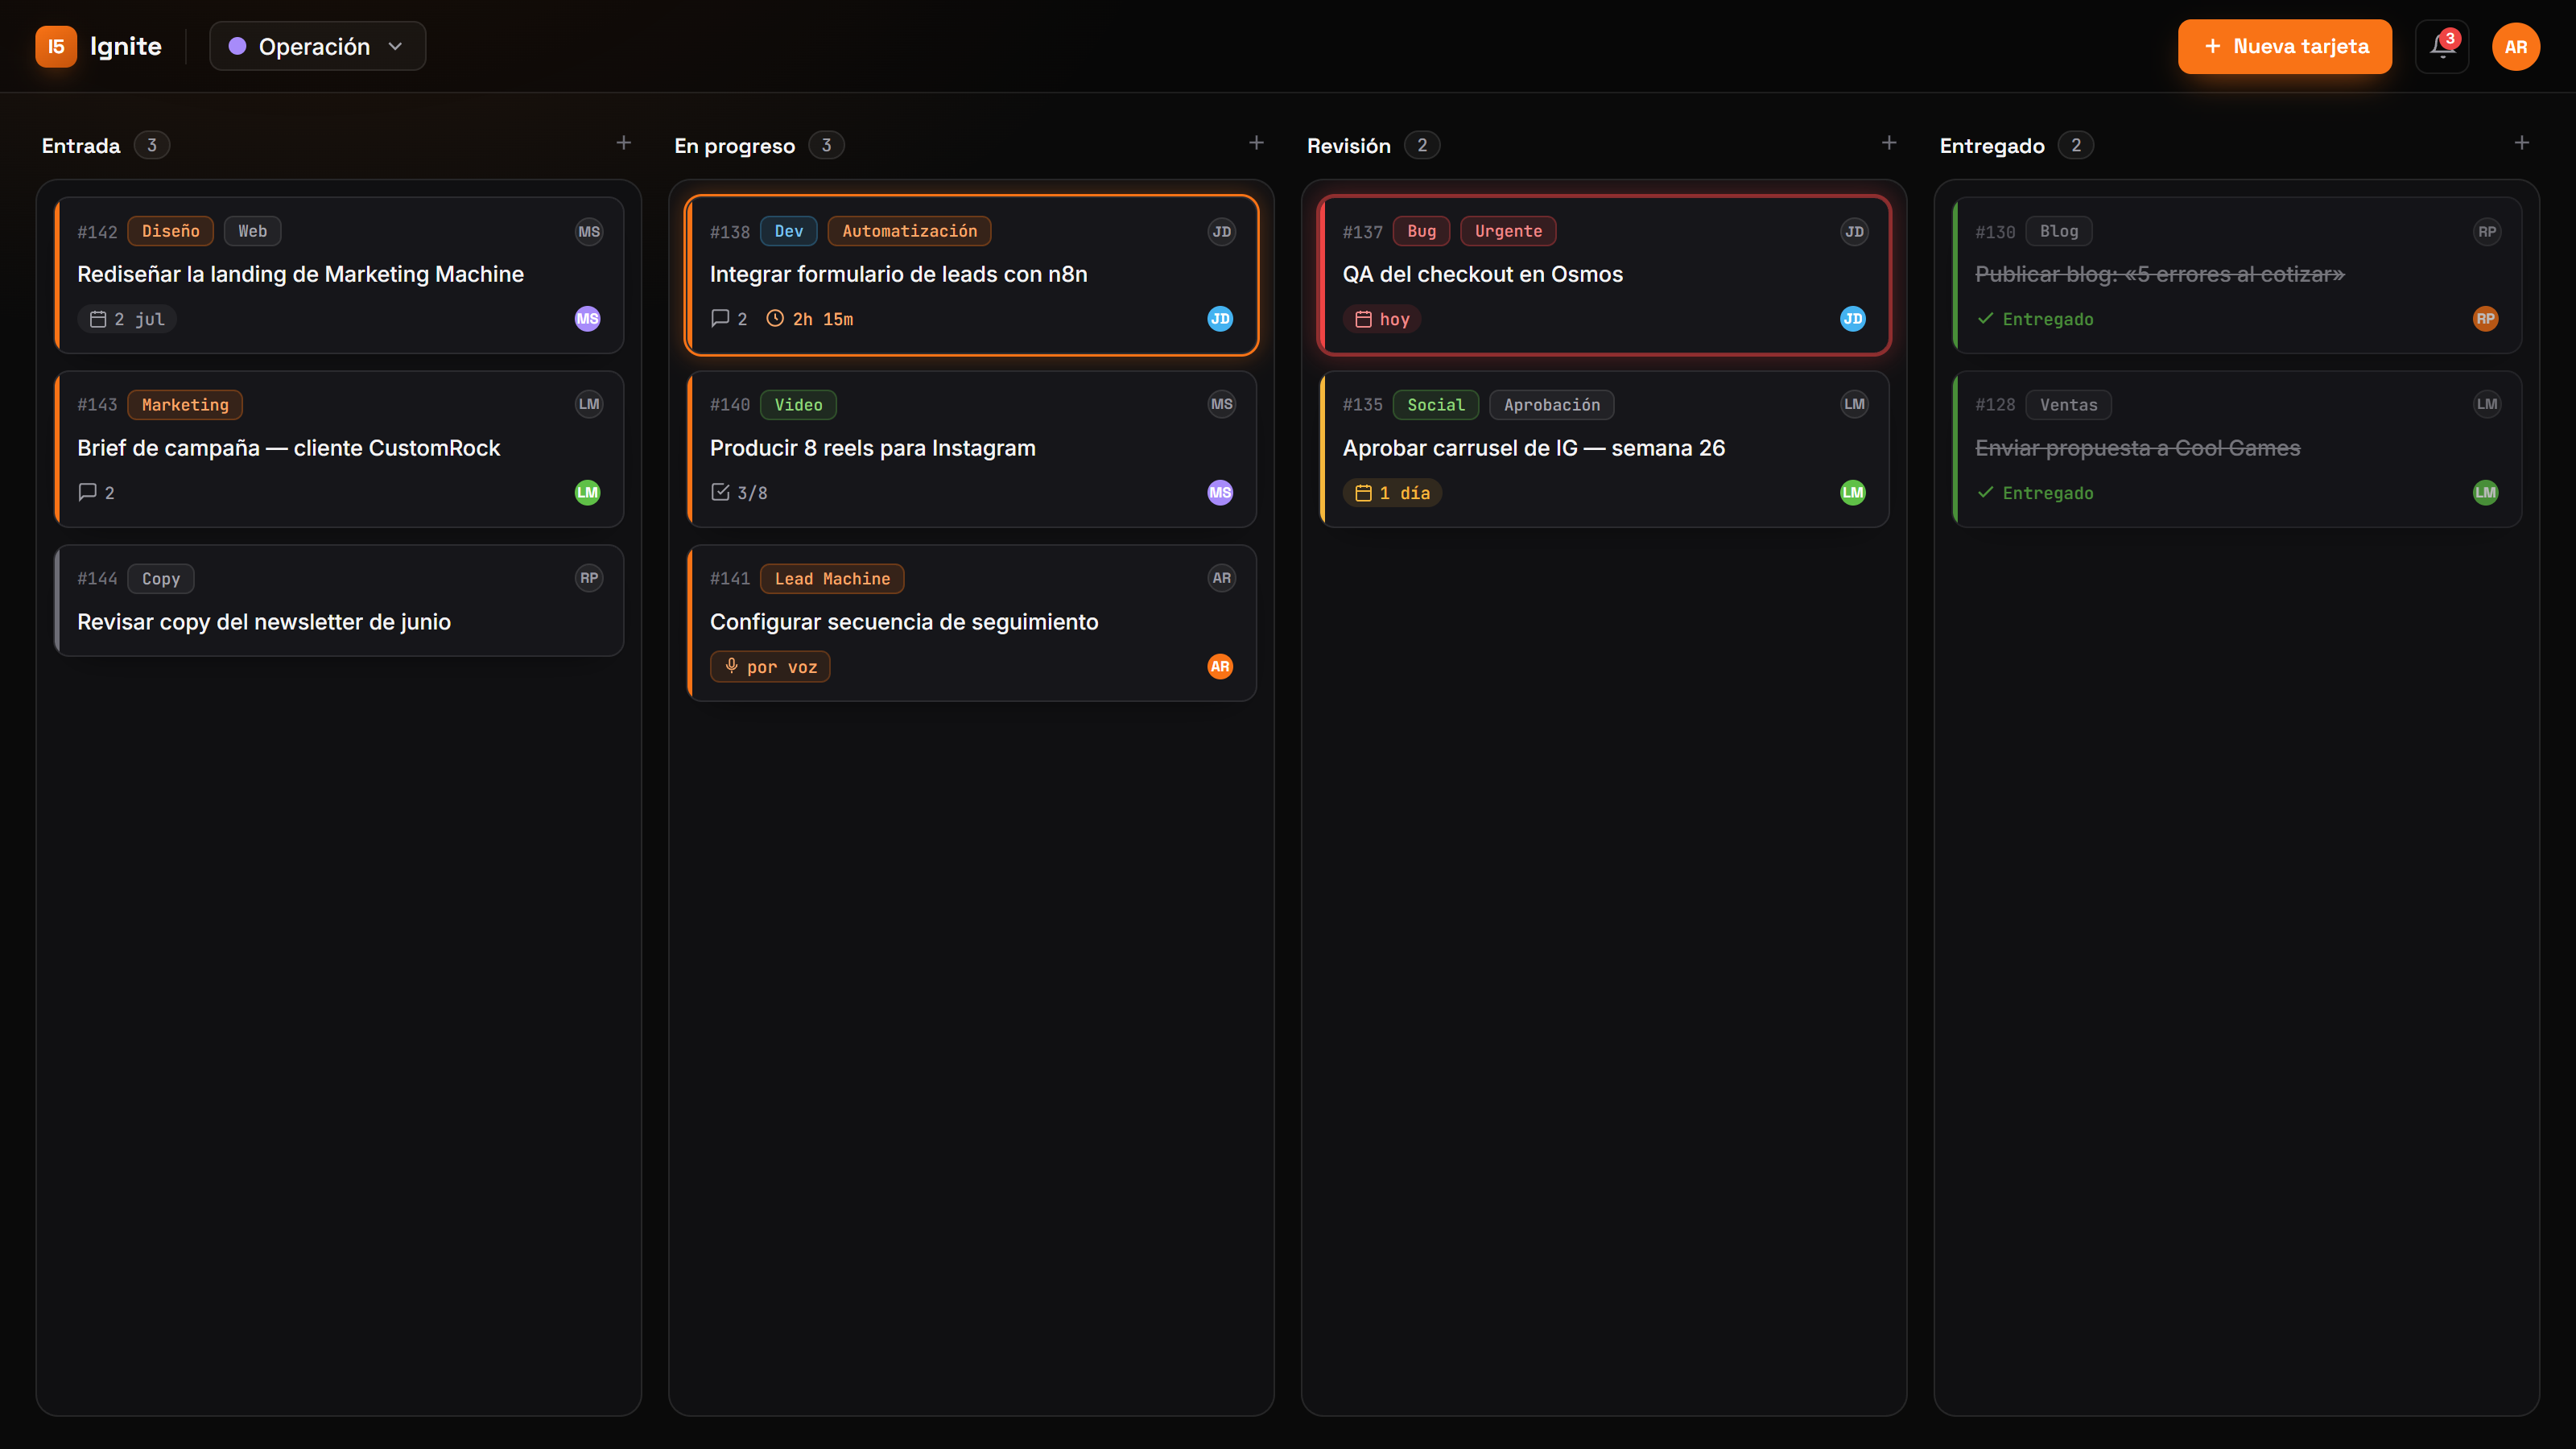2576x1449 pixels.
Task: Click the Entregado column title
Action: 1992,146
